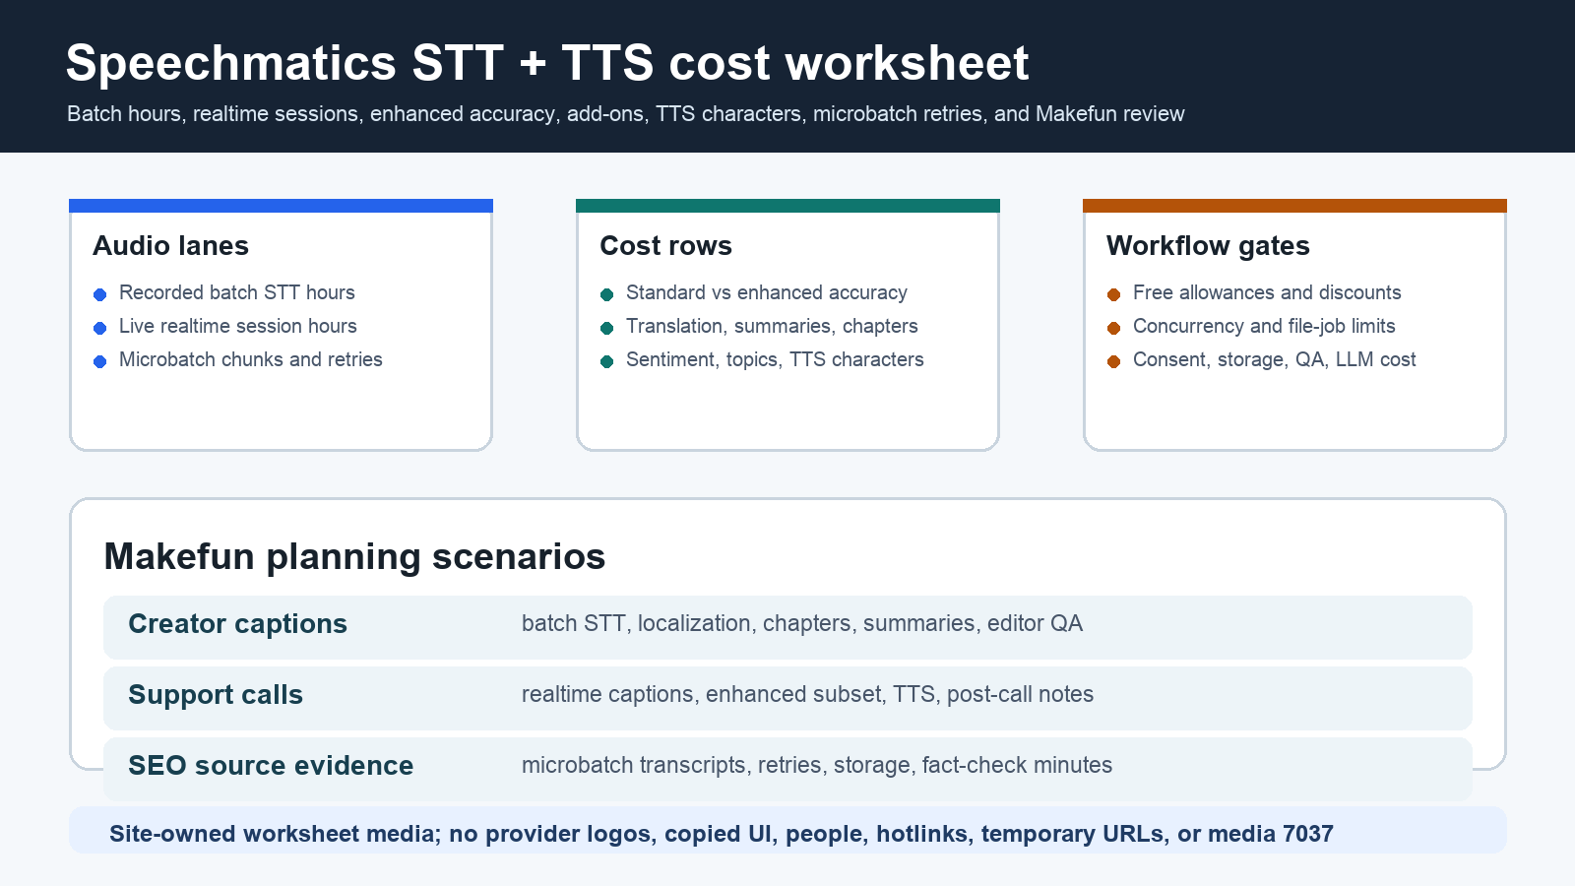Click the subtitle starting with Batch hours
Viewport: 1575px width, 886px height.
click(x=626, y=114)
